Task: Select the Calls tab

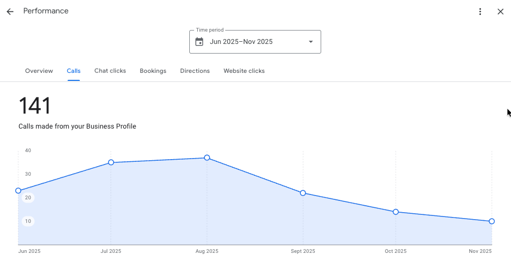Action: [x=73, y=71]
